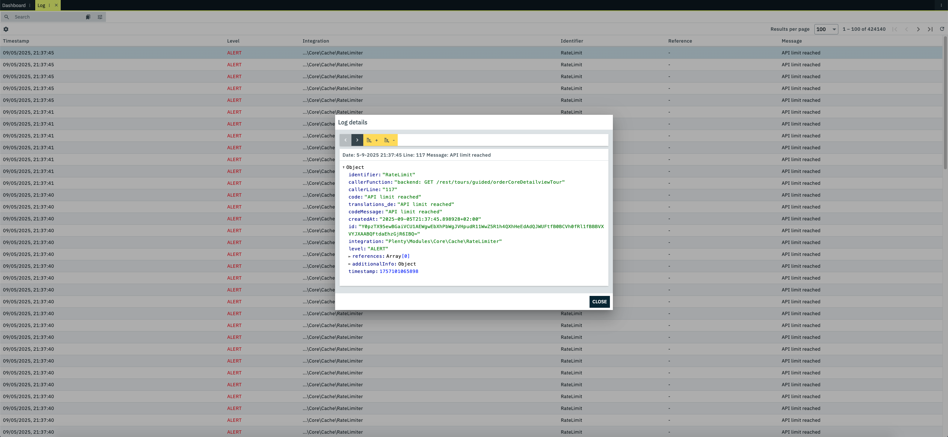Go to next log entry in Log details
This screenshot has width=948, height=437.
pyautogui.click(x=357, y=140)
